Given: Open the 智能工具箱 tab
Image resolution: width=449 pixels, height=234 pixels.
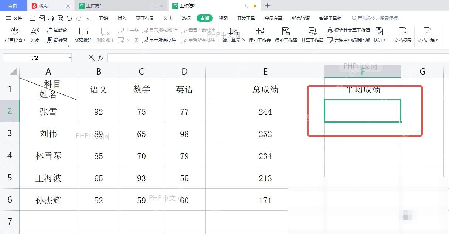Looking at the screenshot, I should tap(330, 18).
